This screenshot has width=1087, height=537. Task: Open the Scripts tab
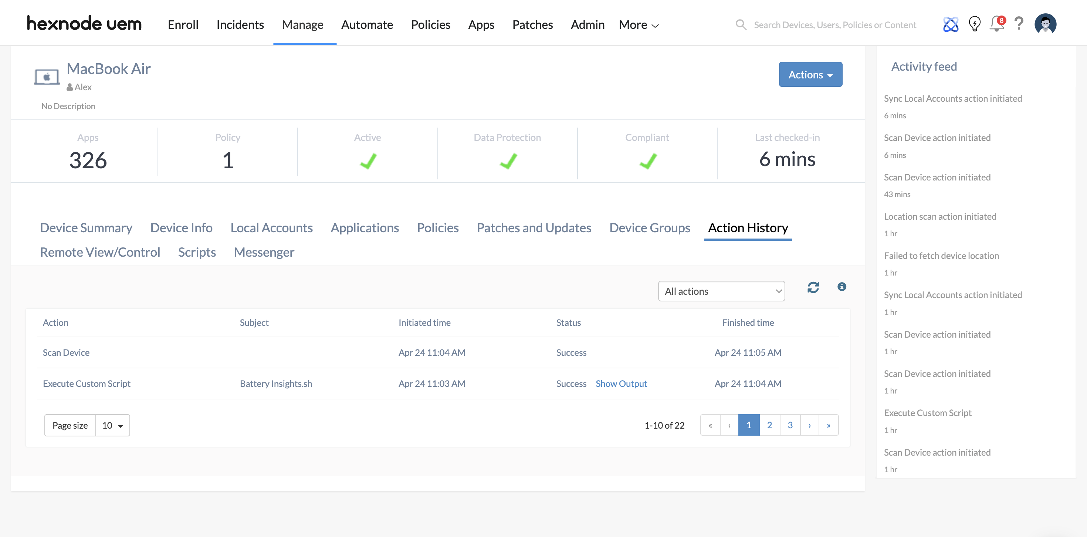[197, 253]
